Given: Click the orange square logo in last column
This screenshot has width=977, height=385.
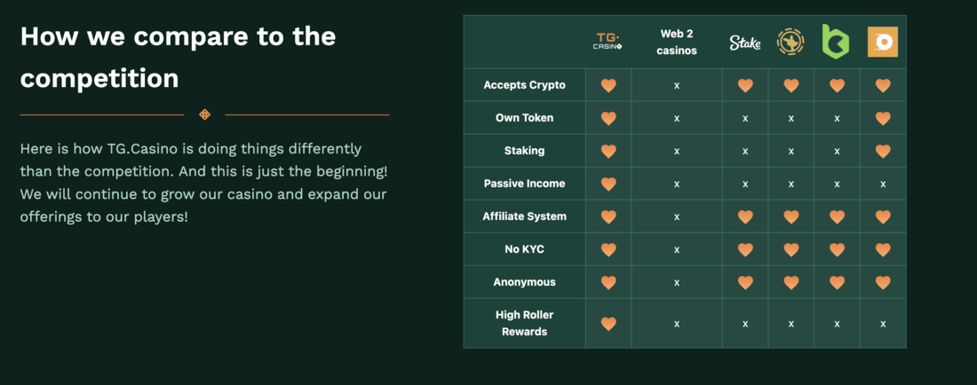Looking at the screenshot, I should click(883, 43).
